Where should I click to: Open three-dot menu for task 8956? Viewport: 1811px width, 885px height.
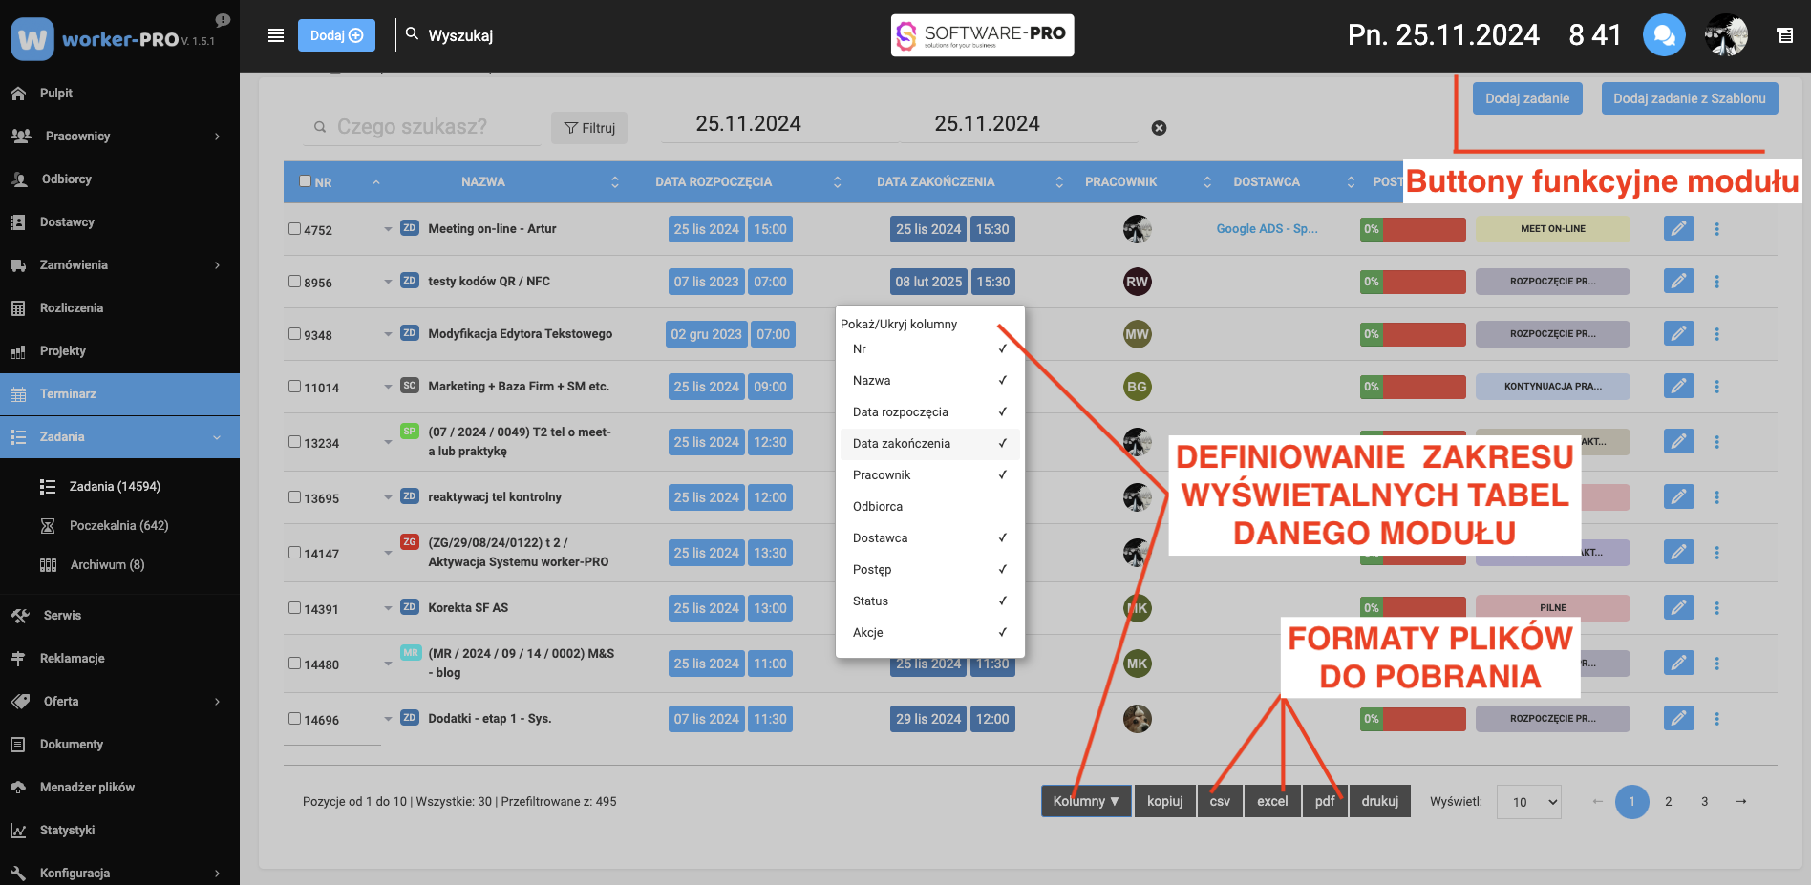[1716, 282]
